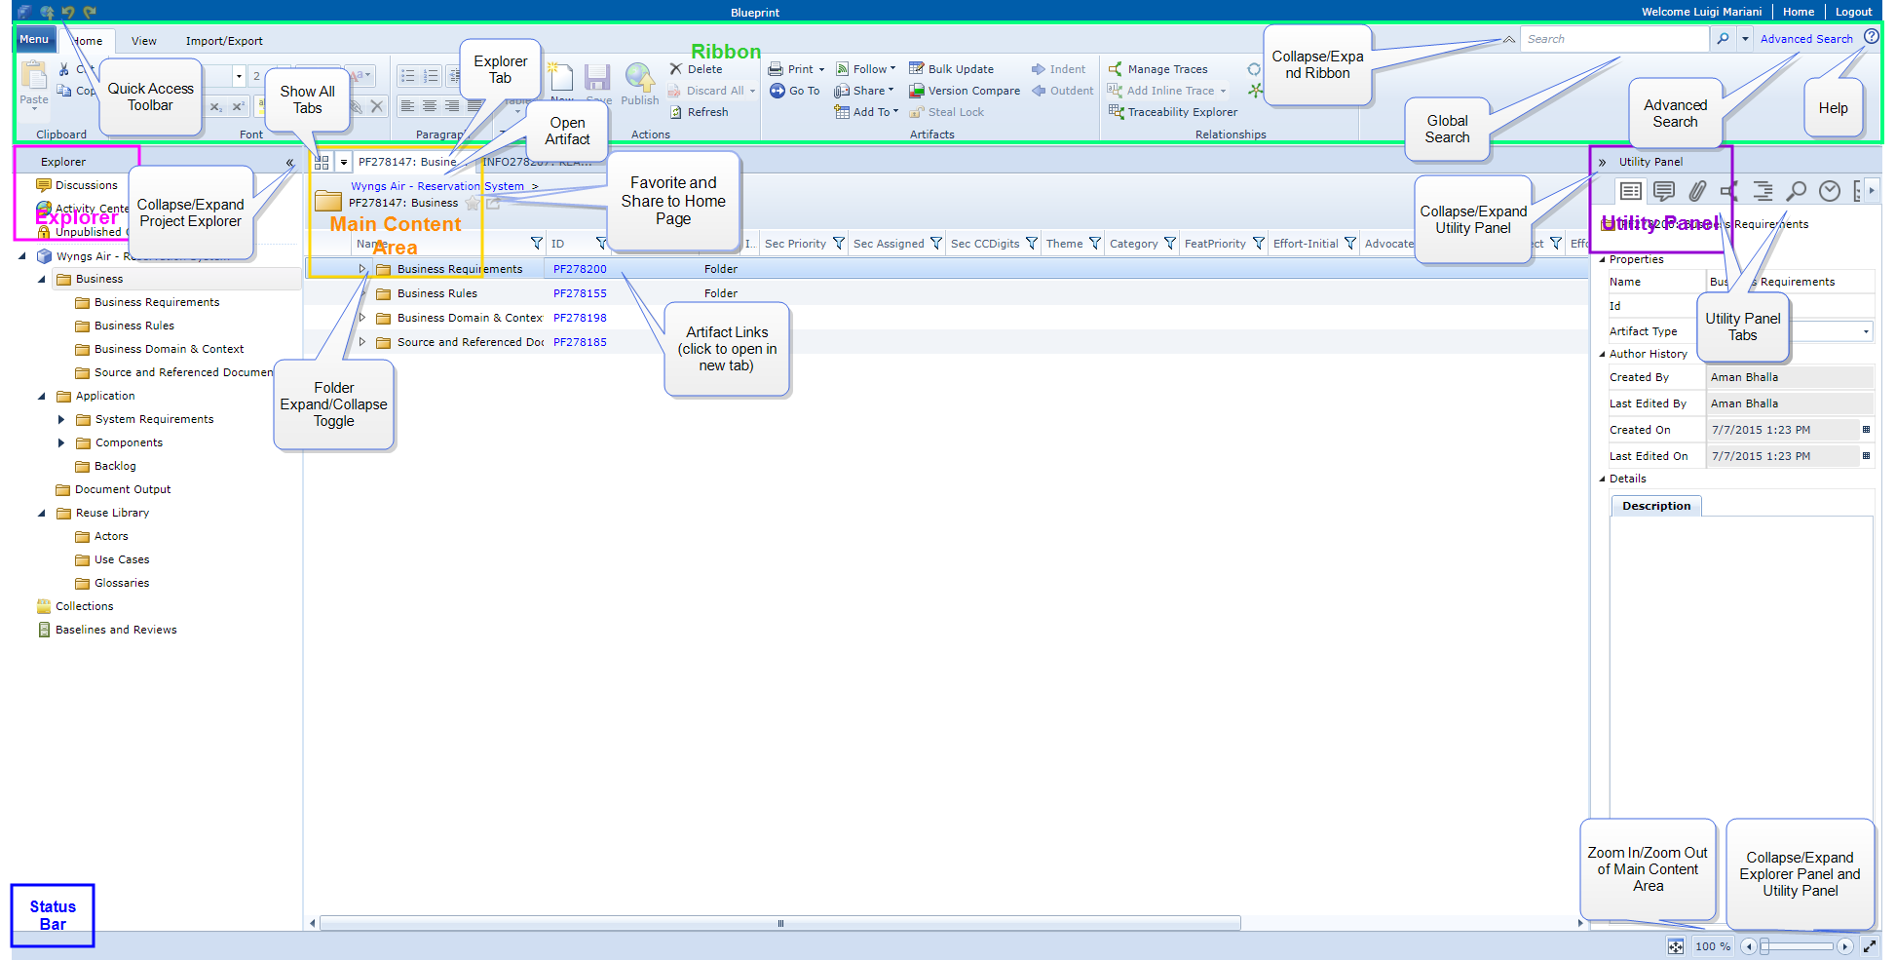Open the Artifact Type dropdown

[1866, 332]
